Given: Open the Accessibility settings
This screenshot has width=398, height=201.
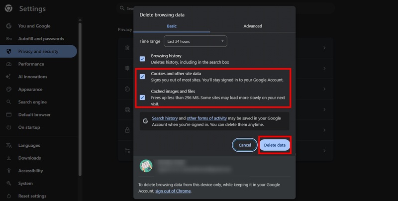Looking at the screenshot, I should [30, 171].
